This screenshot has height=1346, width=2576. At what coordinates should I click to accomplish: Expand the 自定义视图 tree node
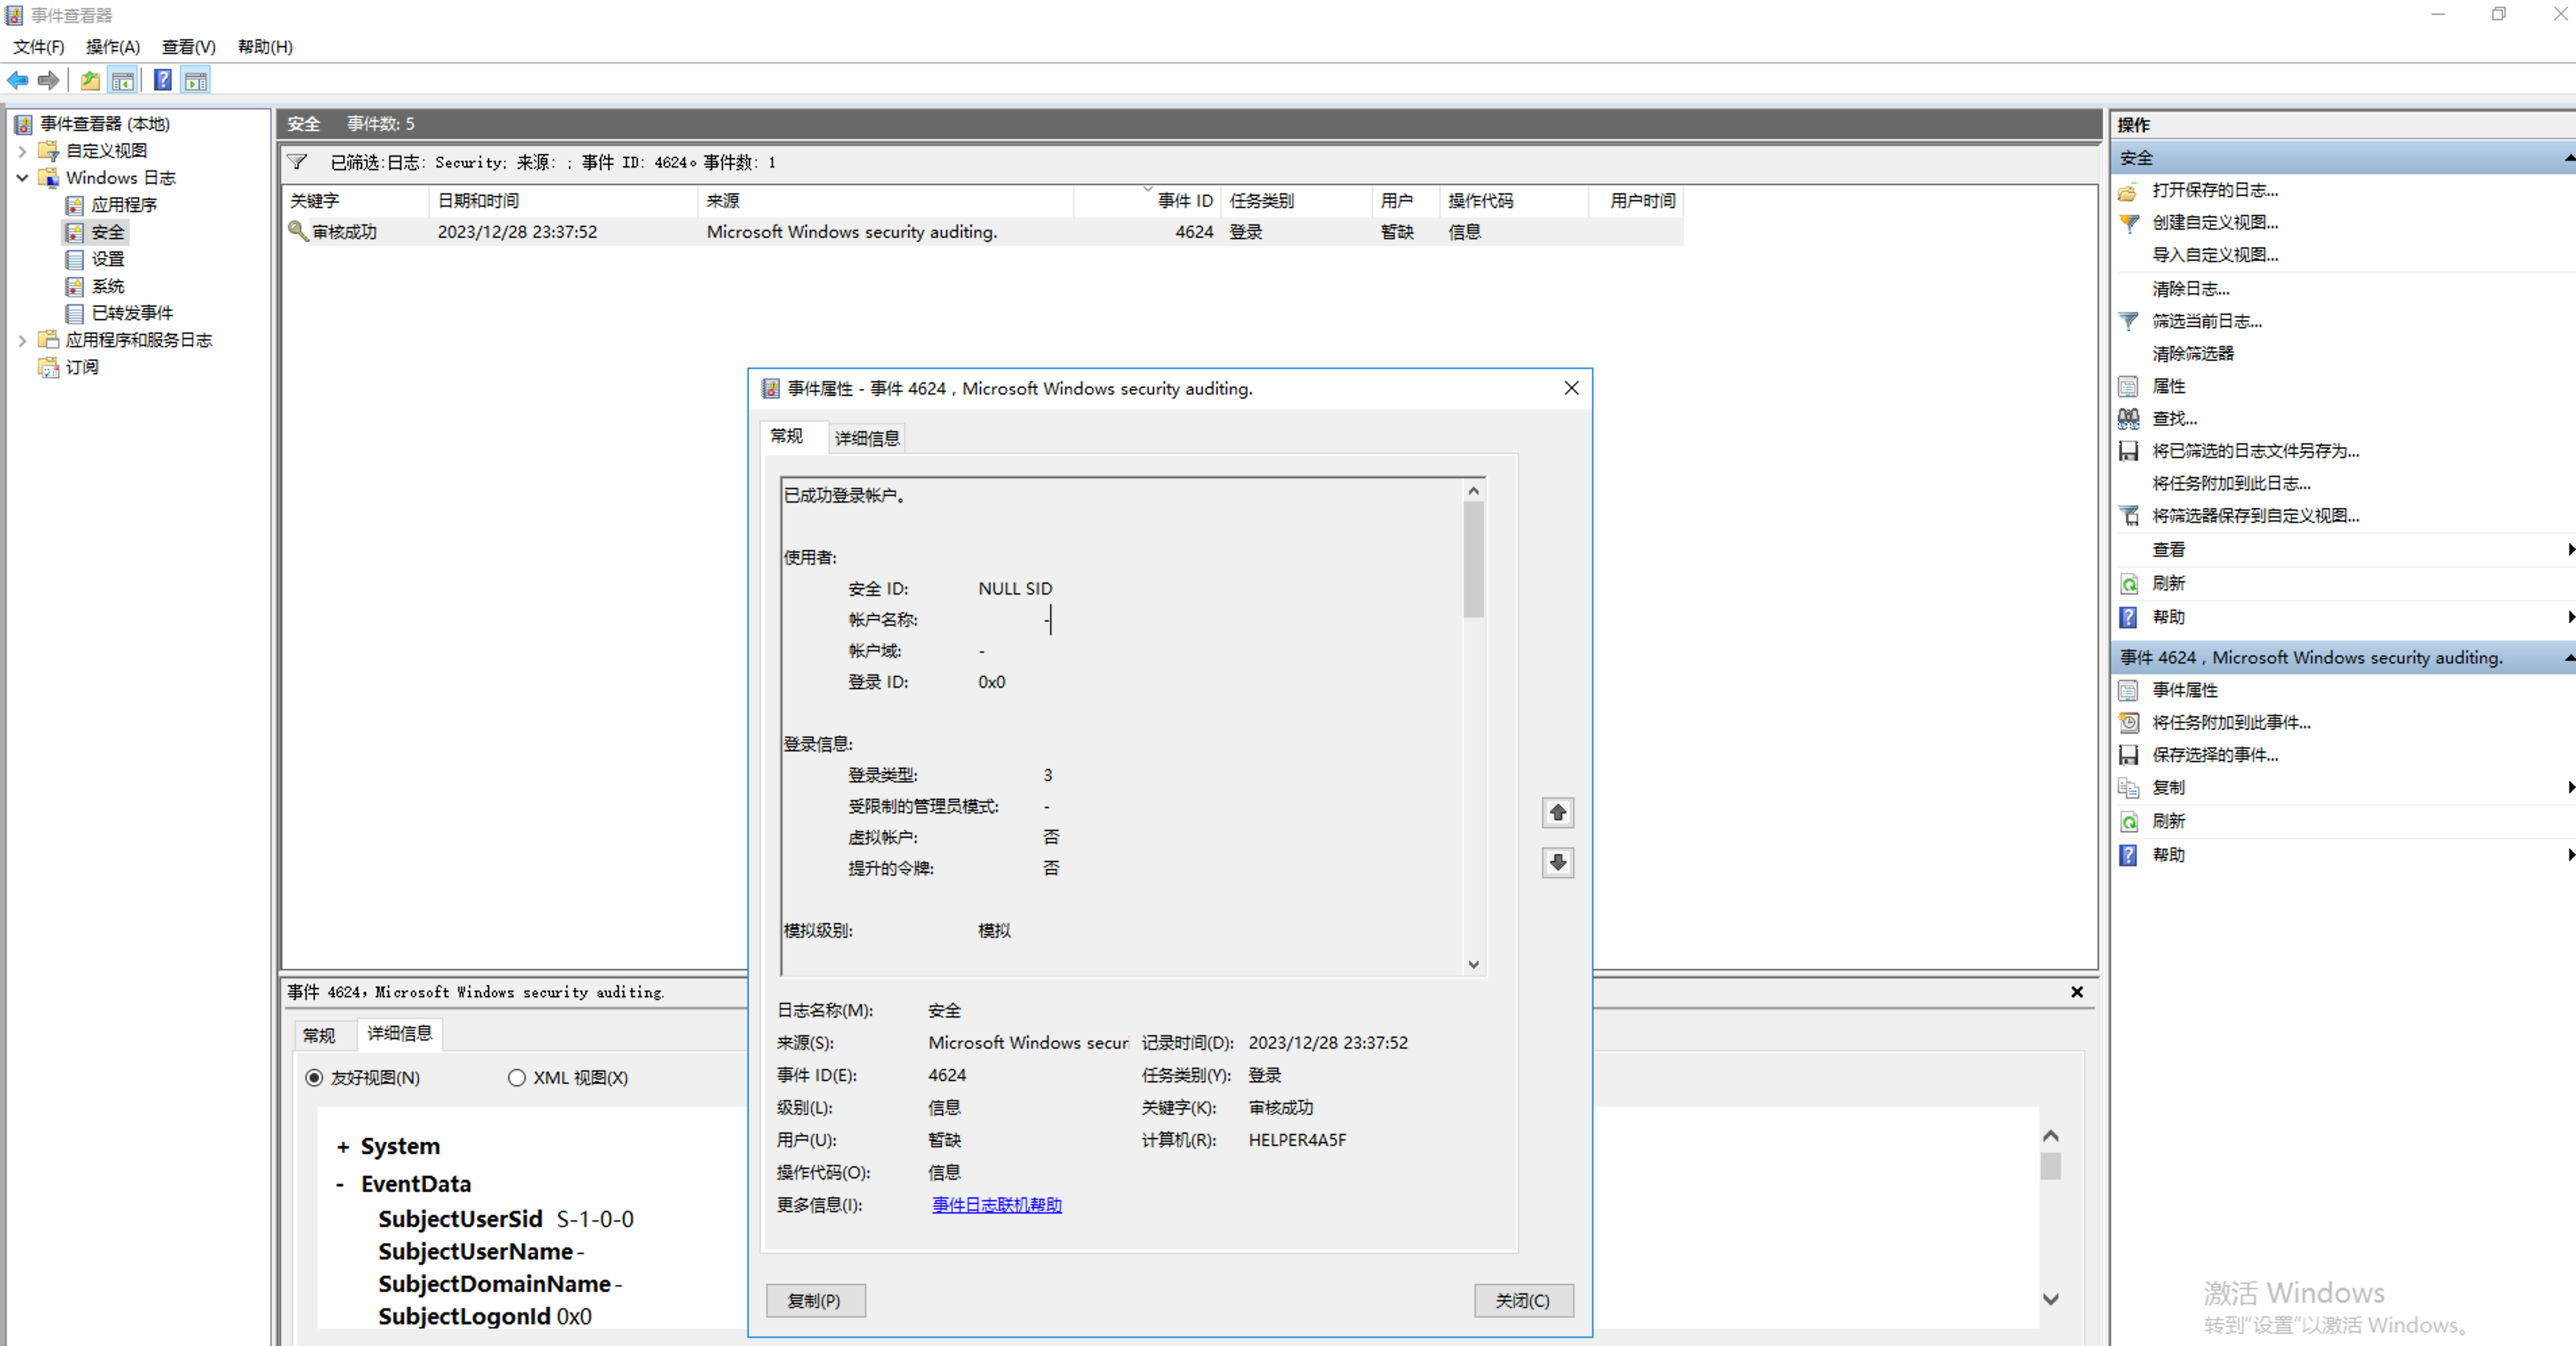click(x=22, y=151)
